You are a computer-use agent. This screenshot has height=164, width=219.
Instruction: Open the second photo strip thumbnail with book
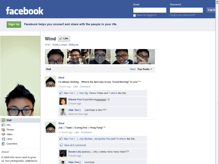[78, 57]
